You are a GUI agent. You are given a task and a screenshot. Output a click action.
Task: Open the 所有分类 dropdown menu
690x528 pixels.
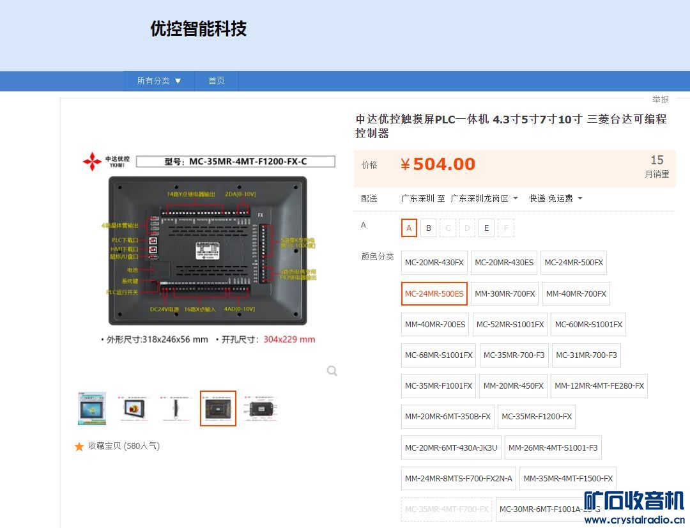coord(159,81)
